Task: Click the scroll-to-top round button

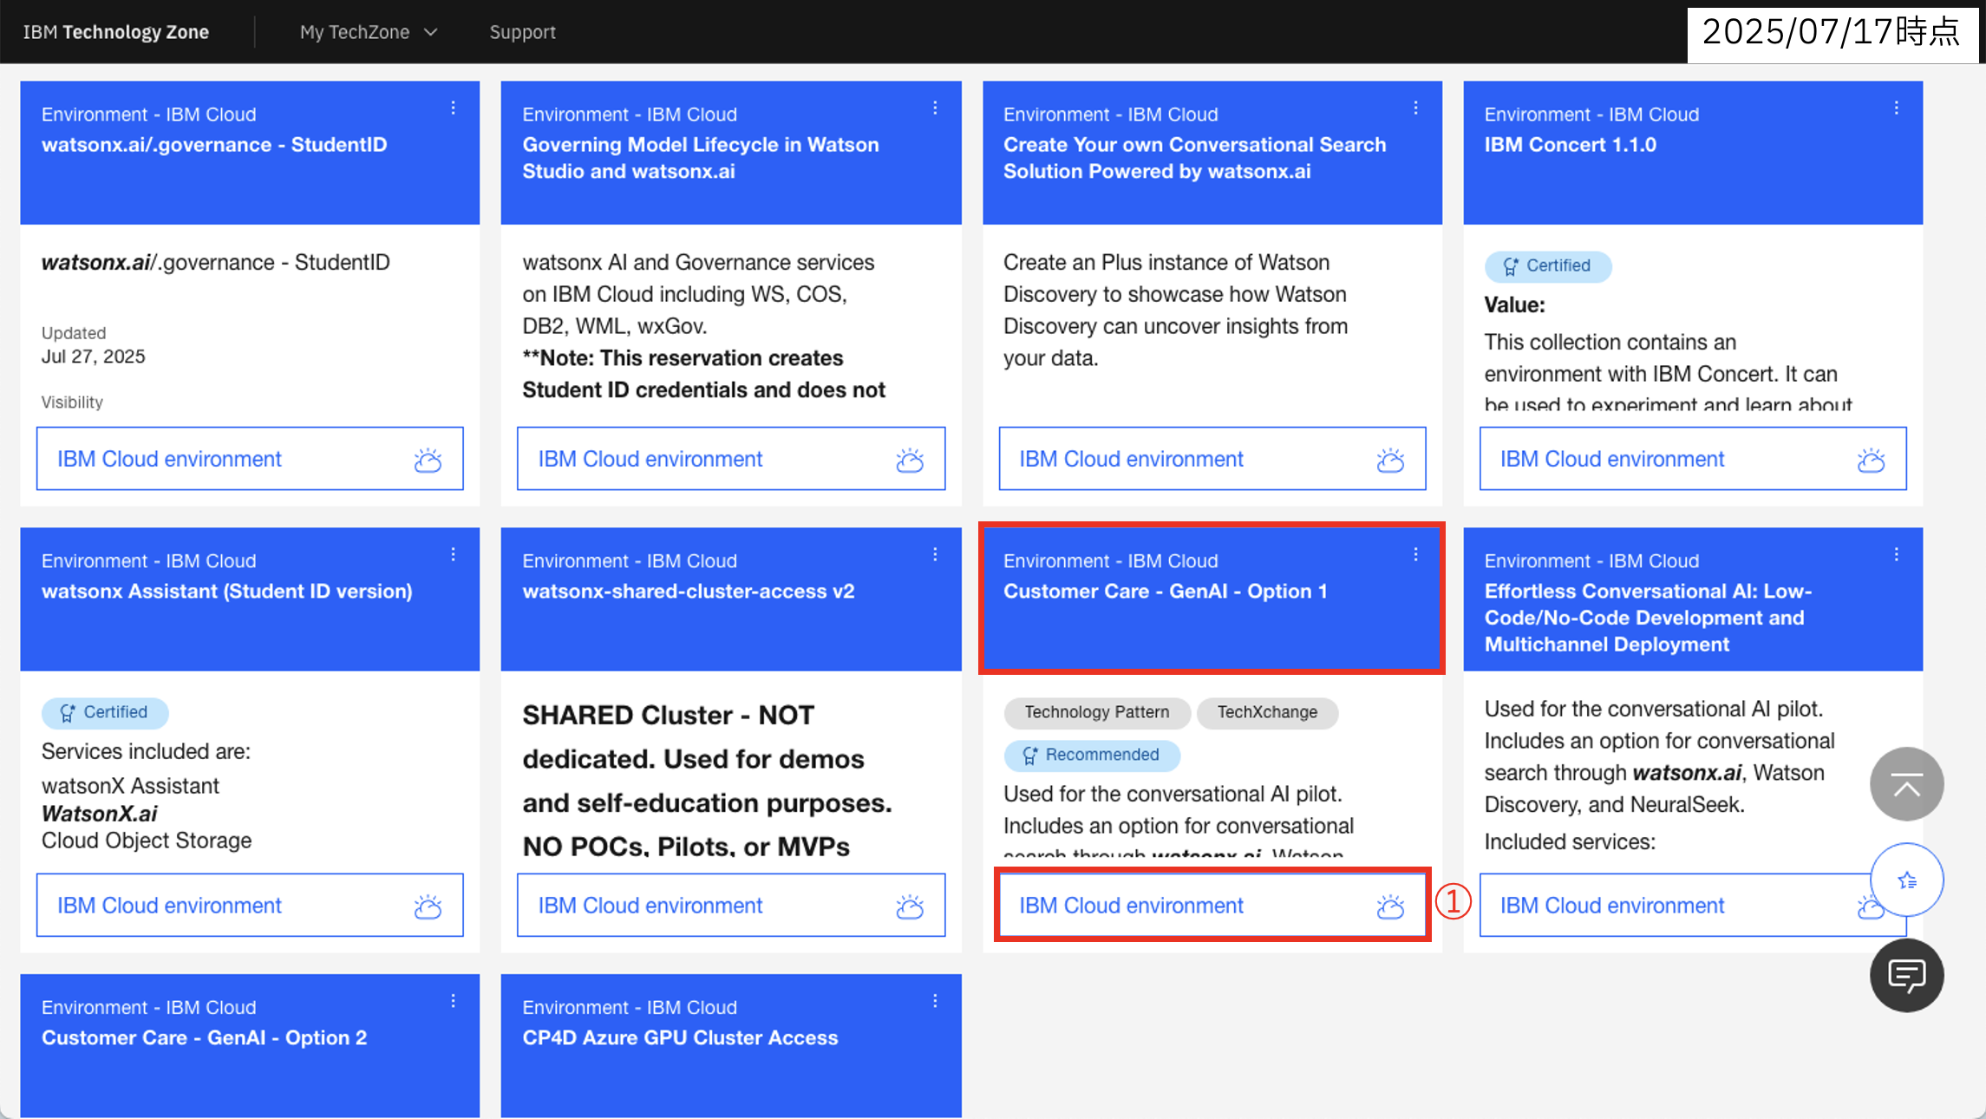Action: (1906, 784)
